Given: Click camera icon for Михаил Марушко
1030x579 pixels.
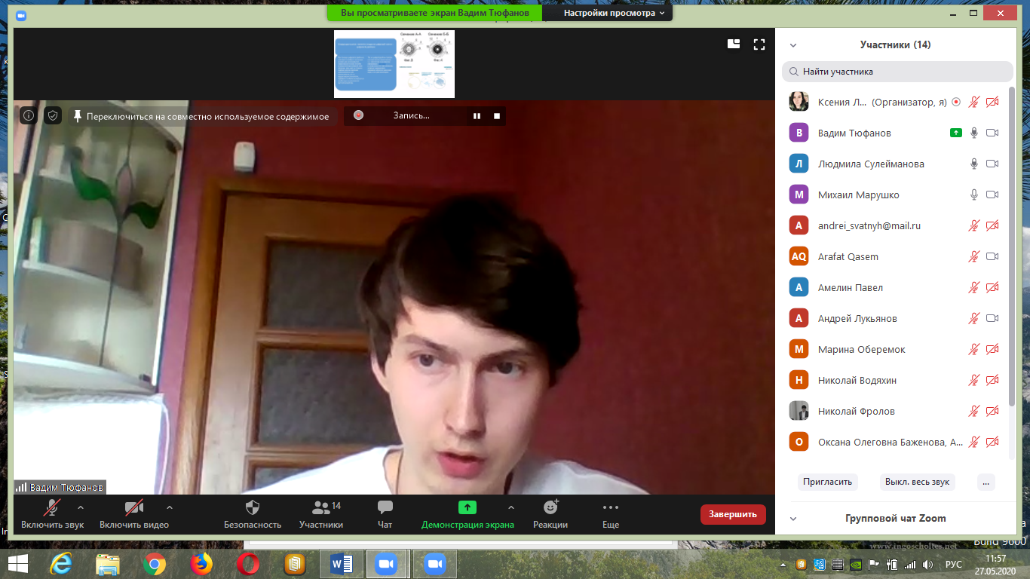Looking at the screenshot, I should click(992, 195).
